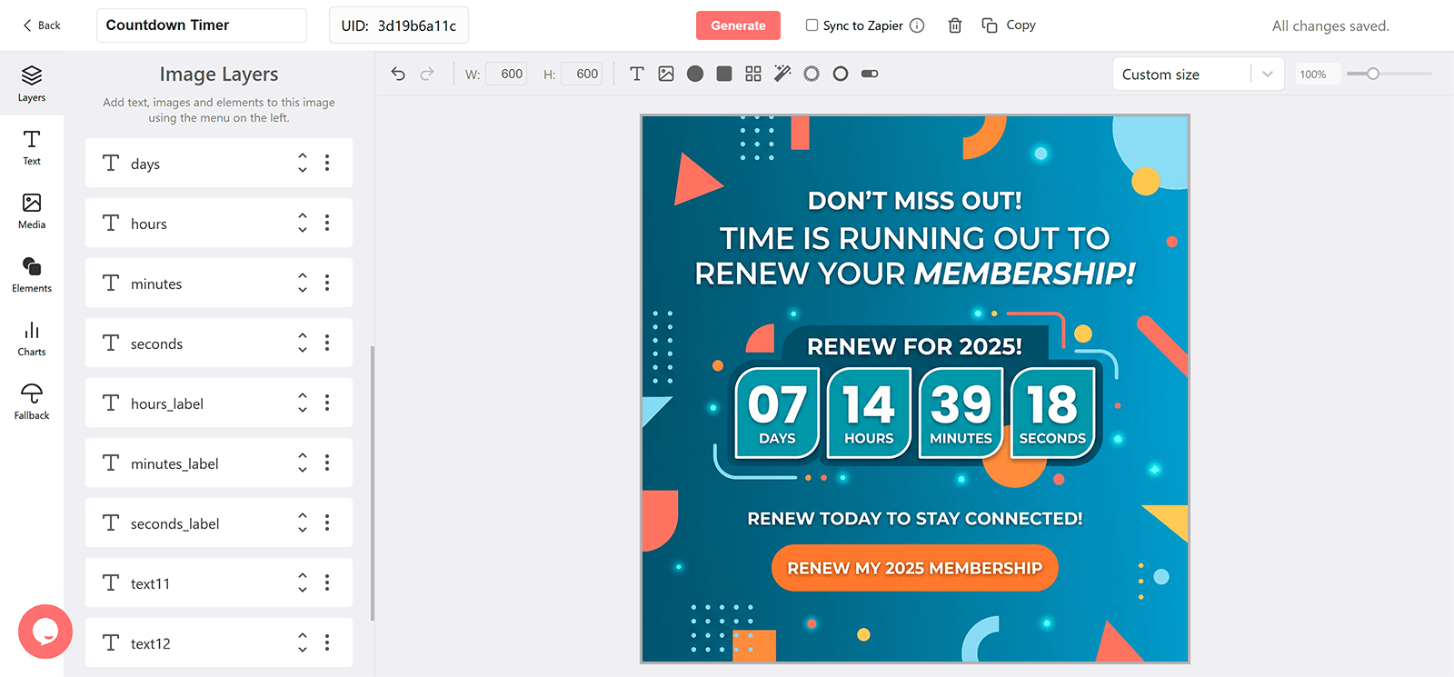
Task: Open options menu for minutes_label layer
Action: (x=327, y=463)
